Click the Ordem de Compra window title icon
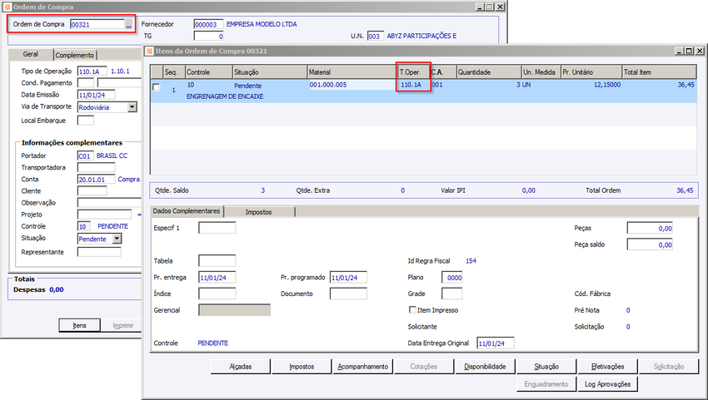The height and width of the screenshot is (400, 708). tap(7, 7)
